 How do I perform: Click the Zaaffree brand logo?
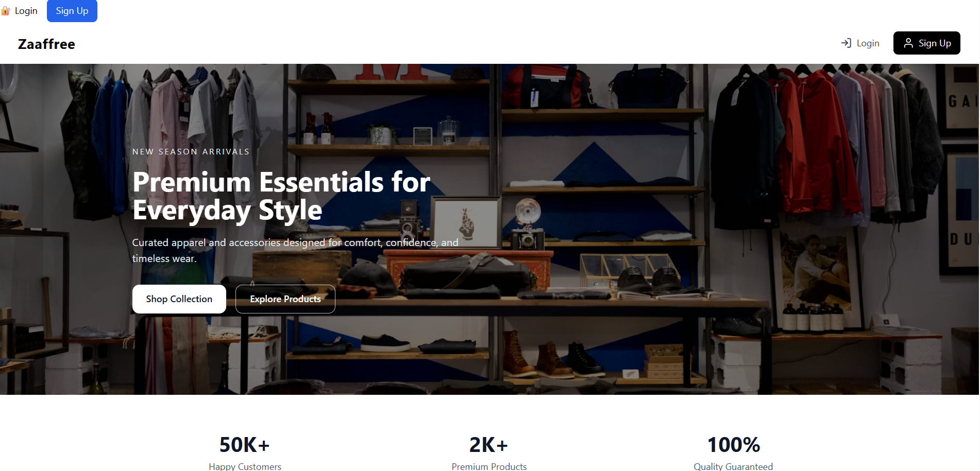pyautogui.click(x=46, y=44)
